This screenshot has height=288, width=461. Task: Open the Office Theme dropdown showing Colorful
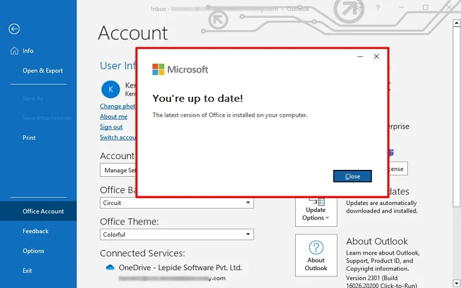tap(177, 234)
